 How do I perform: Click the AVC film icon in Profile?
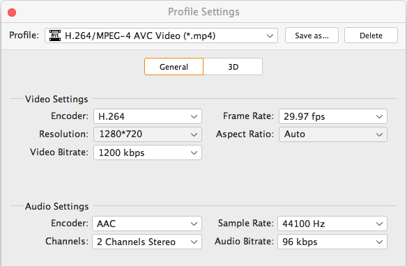(55, 36)
